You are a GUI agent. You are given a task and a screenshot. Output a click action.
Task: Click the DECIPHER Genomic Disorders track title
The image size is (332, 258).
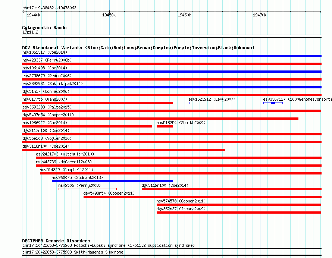(56, 241)
